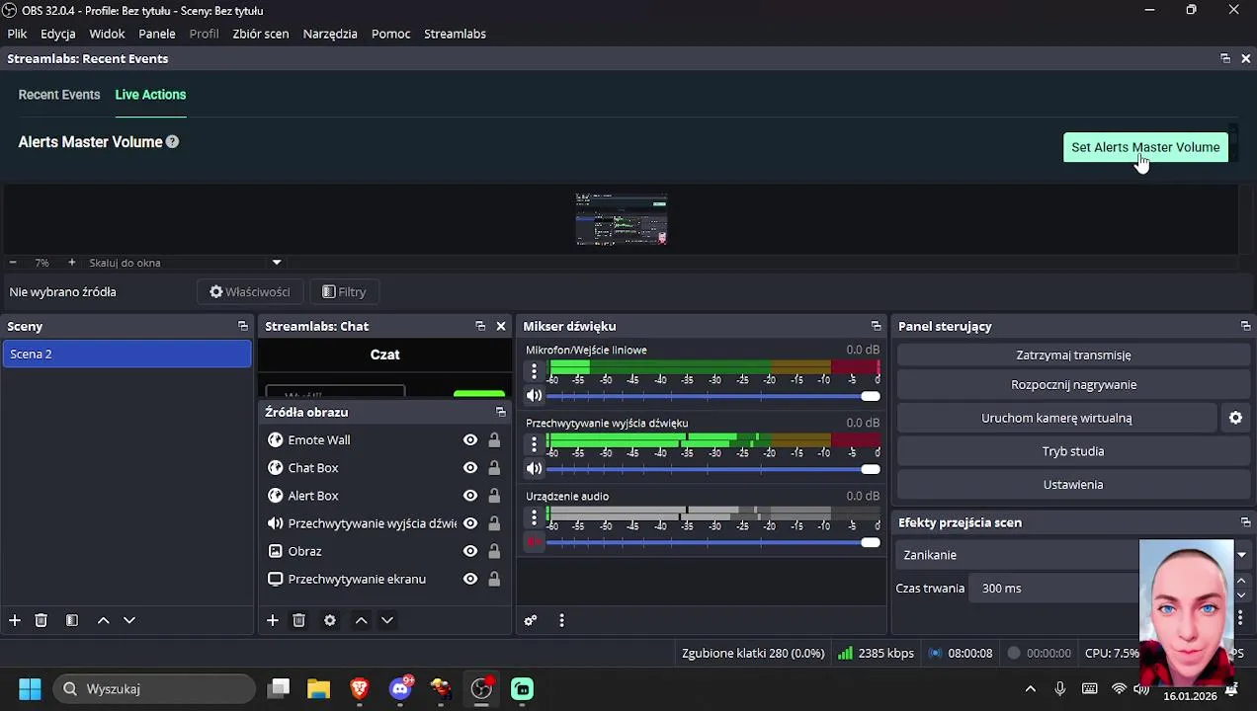Unmute Urządzenie audio channel
Image resolution: width=1257 pixels, height=711 pixels.
534,542
